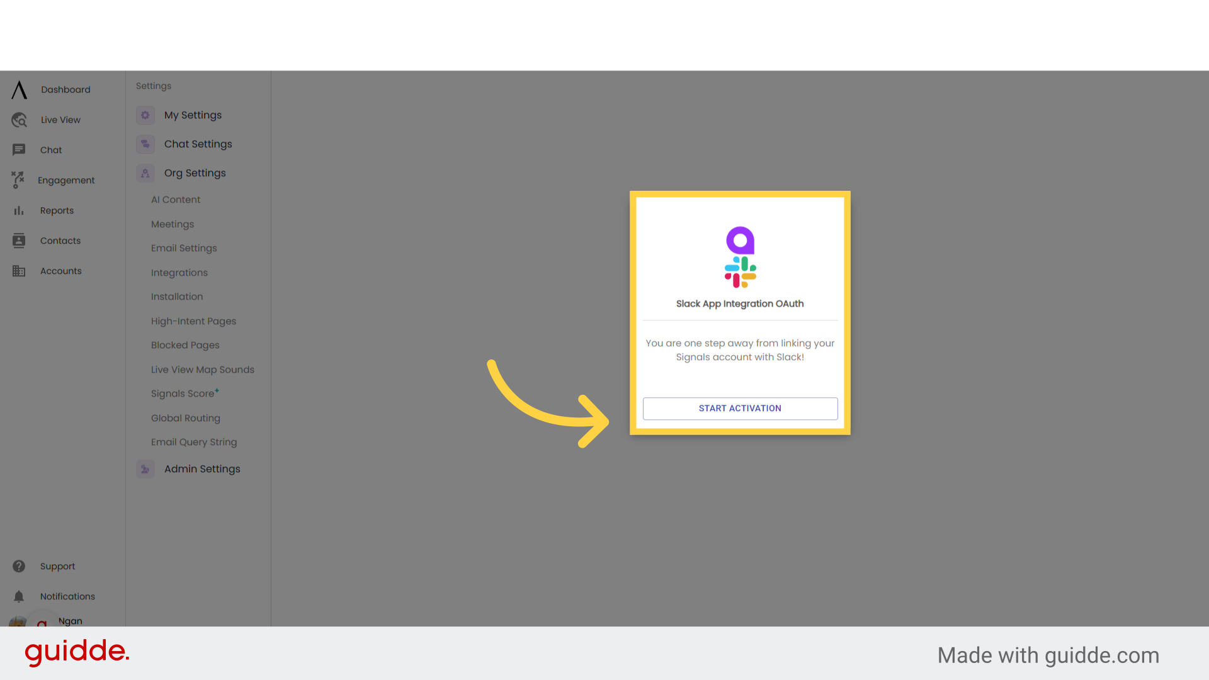
Task: Click the Chat bubble icon
Action: tap(19, 150)
